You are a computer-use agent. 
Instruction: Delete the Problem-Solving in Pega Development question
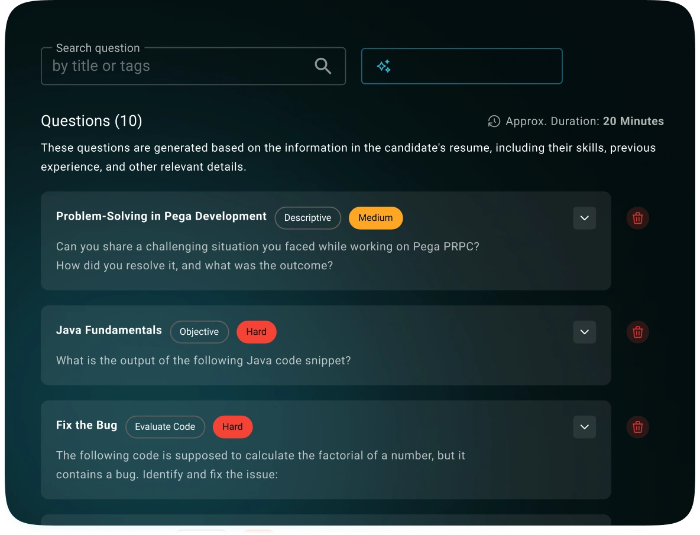(637, 218)
